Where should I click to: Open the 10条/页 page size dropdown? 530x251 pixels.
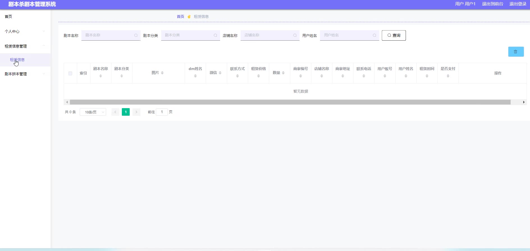pyautogui.click(x=93, y=112)
